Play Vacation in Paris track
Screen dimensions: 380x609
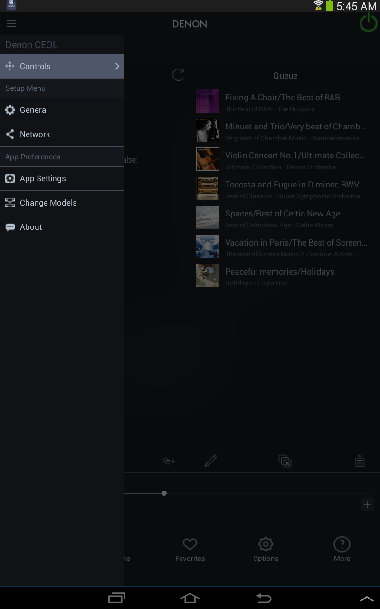285,246
